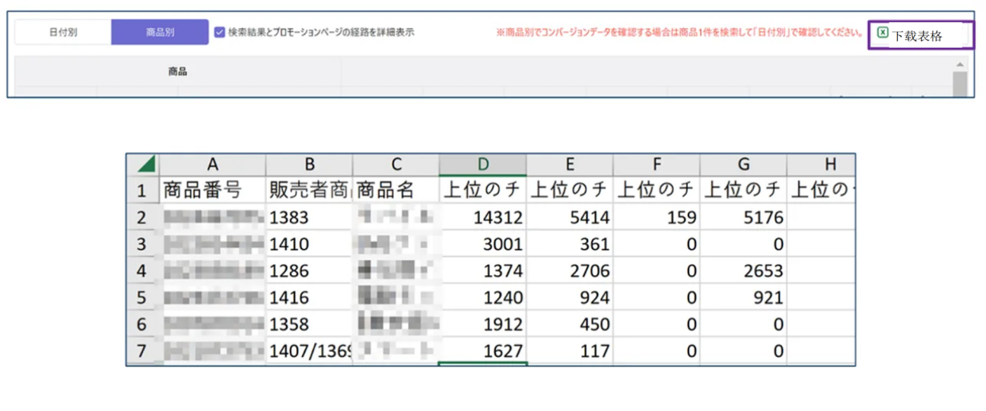The width and height of the screenshot is (986, 411).
Task: Click cell with value 361
Action: tap(569, 244)
